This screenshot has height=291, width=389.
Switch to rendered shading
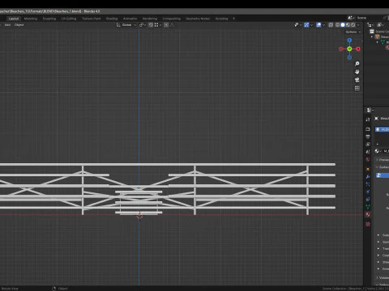[353, 25]
